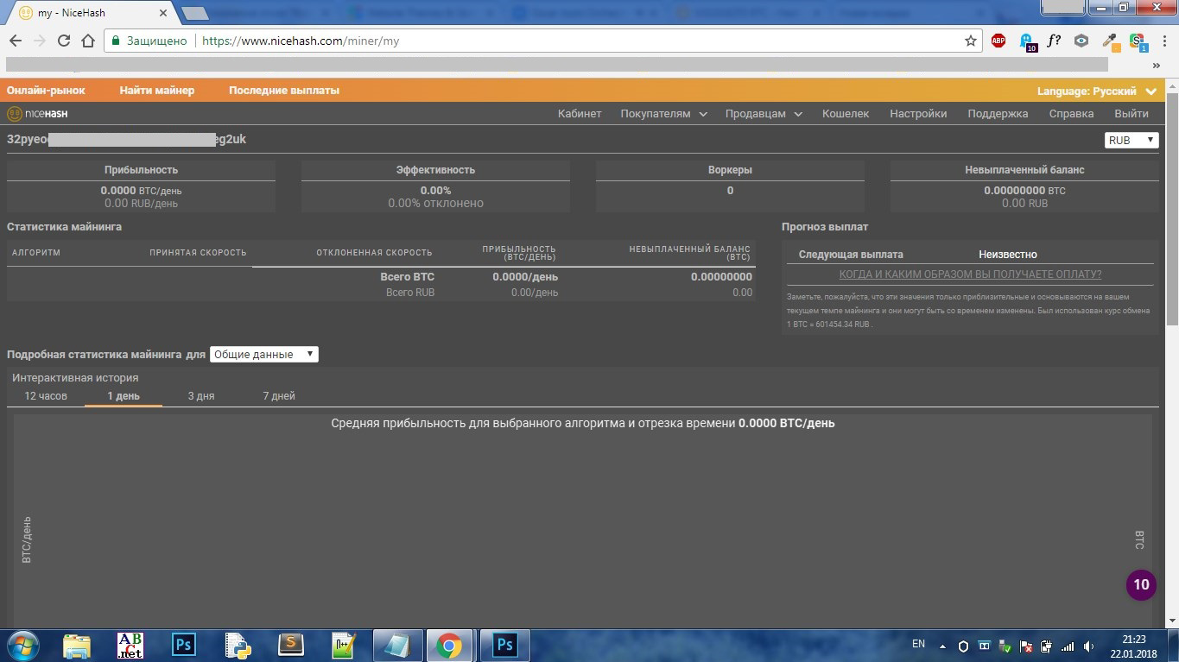Switch to the 7 дней history tab
The width and height of the screenshot is (1179, 662).
(279, 396)
